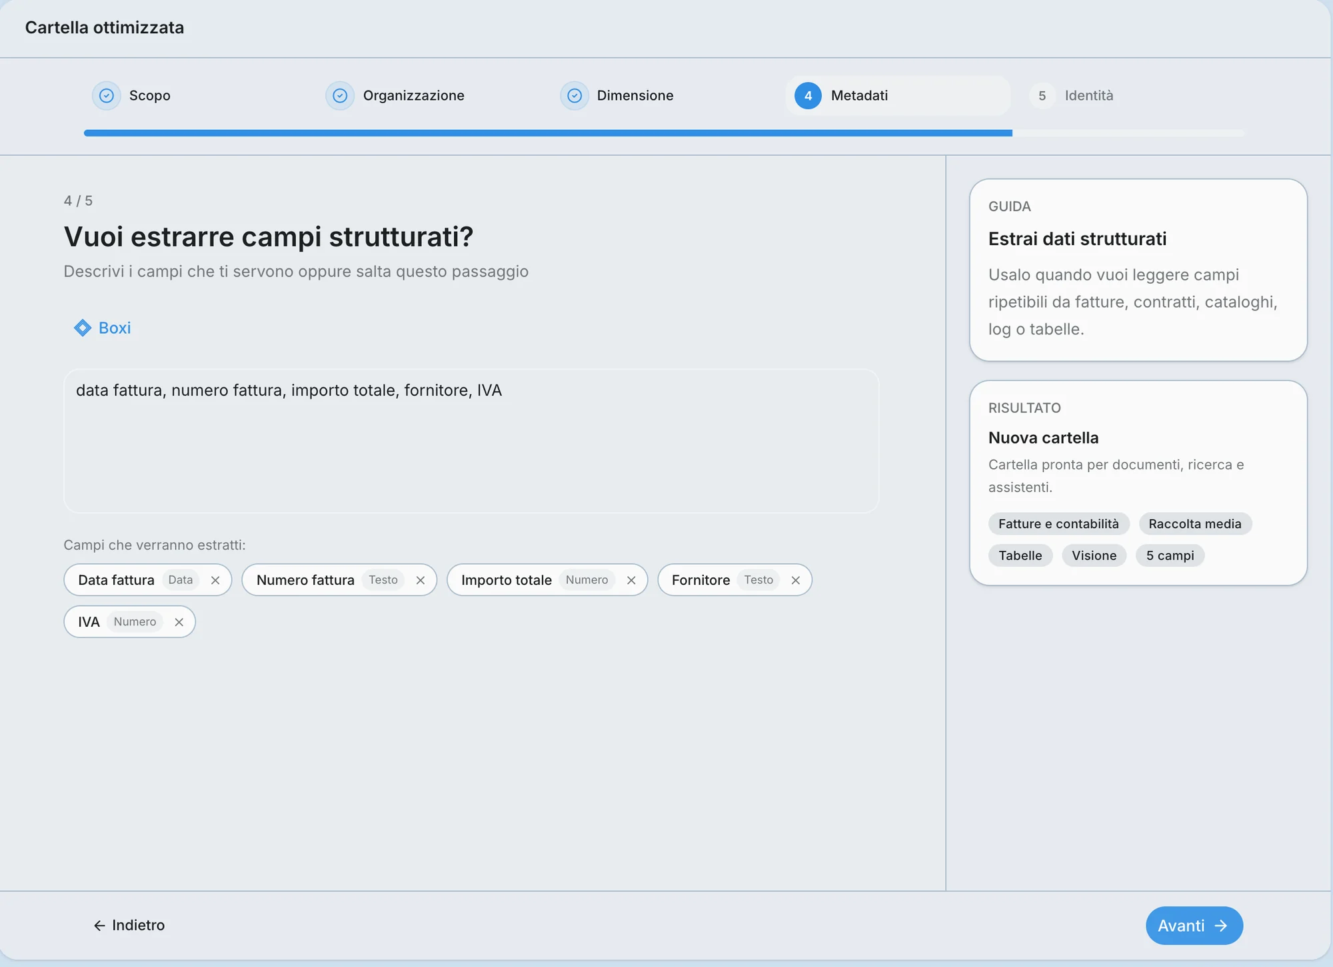The image size is (1333, 967).
Task: Click the wizard progress bar
Action: tap(664, 133)
